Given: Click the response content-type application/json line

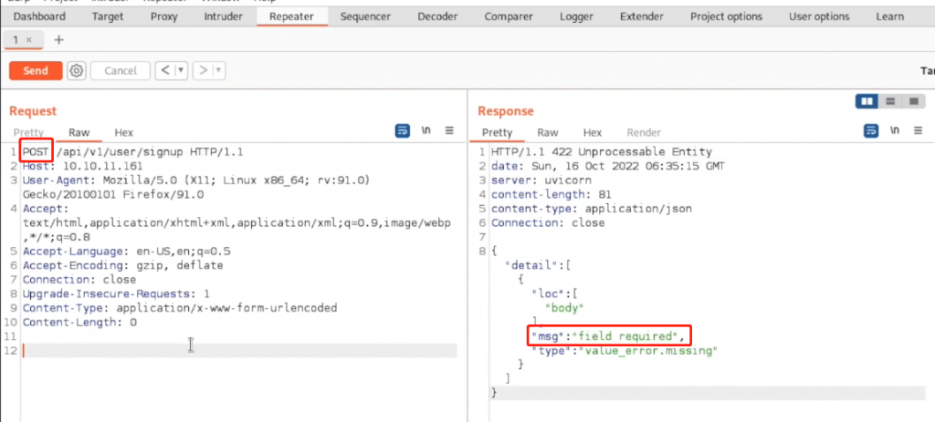Looking at the screenshot, I should tap(592, 209).
